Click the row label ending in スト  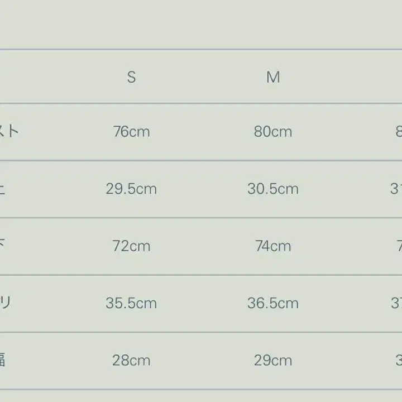point(9,132)
